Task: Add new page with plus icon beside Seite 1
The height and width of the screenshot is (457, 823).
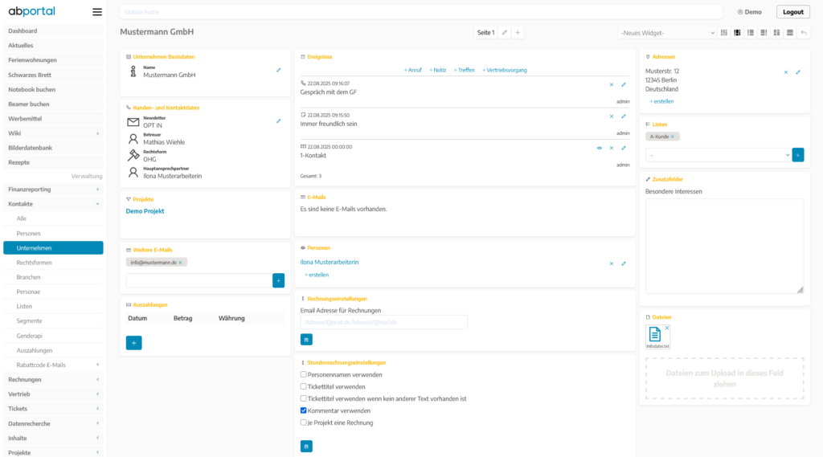Action: 518,33
